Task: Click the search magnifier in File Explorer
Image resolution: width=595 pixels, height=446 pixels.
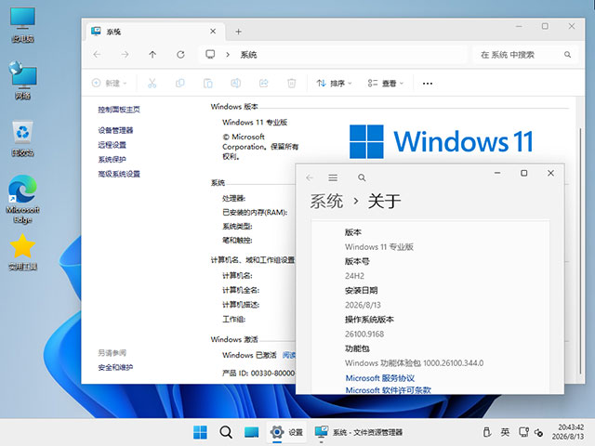Action: [x=567, y=55]
